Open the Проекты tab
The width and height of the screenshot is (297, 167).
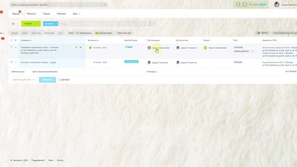pyautogui.click(x=31, y=13)
